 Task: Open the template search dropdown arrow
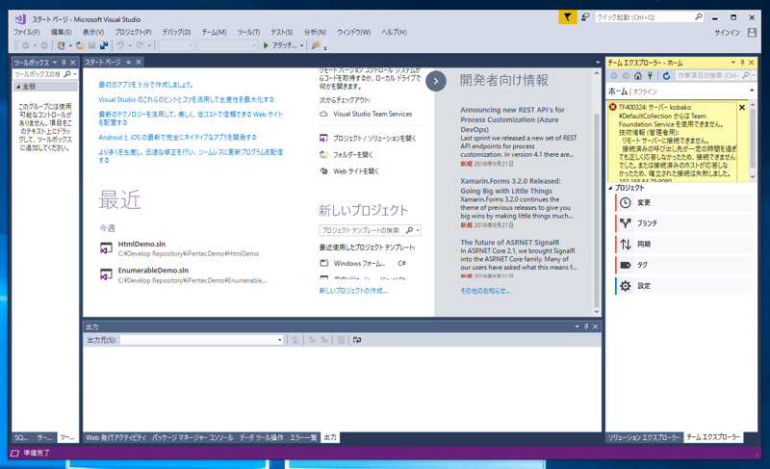418,230
